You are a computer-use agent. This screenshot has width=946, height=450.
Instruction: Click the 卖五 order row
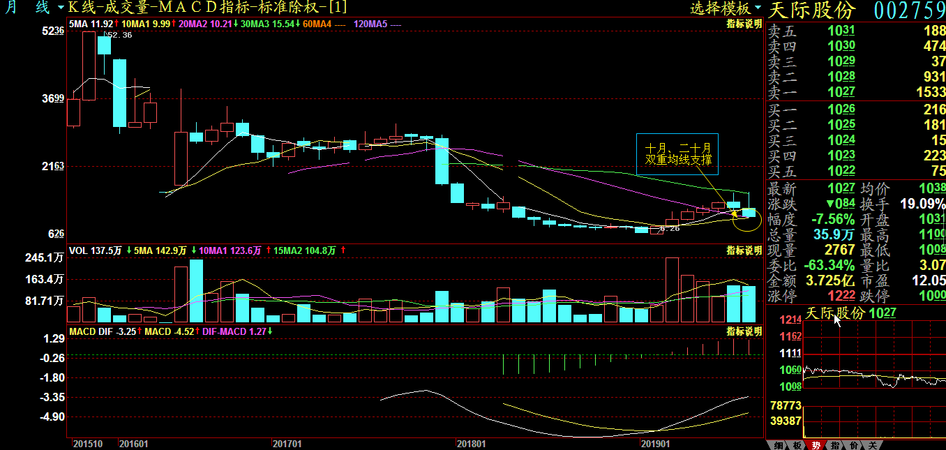click(x=857, y=31)
